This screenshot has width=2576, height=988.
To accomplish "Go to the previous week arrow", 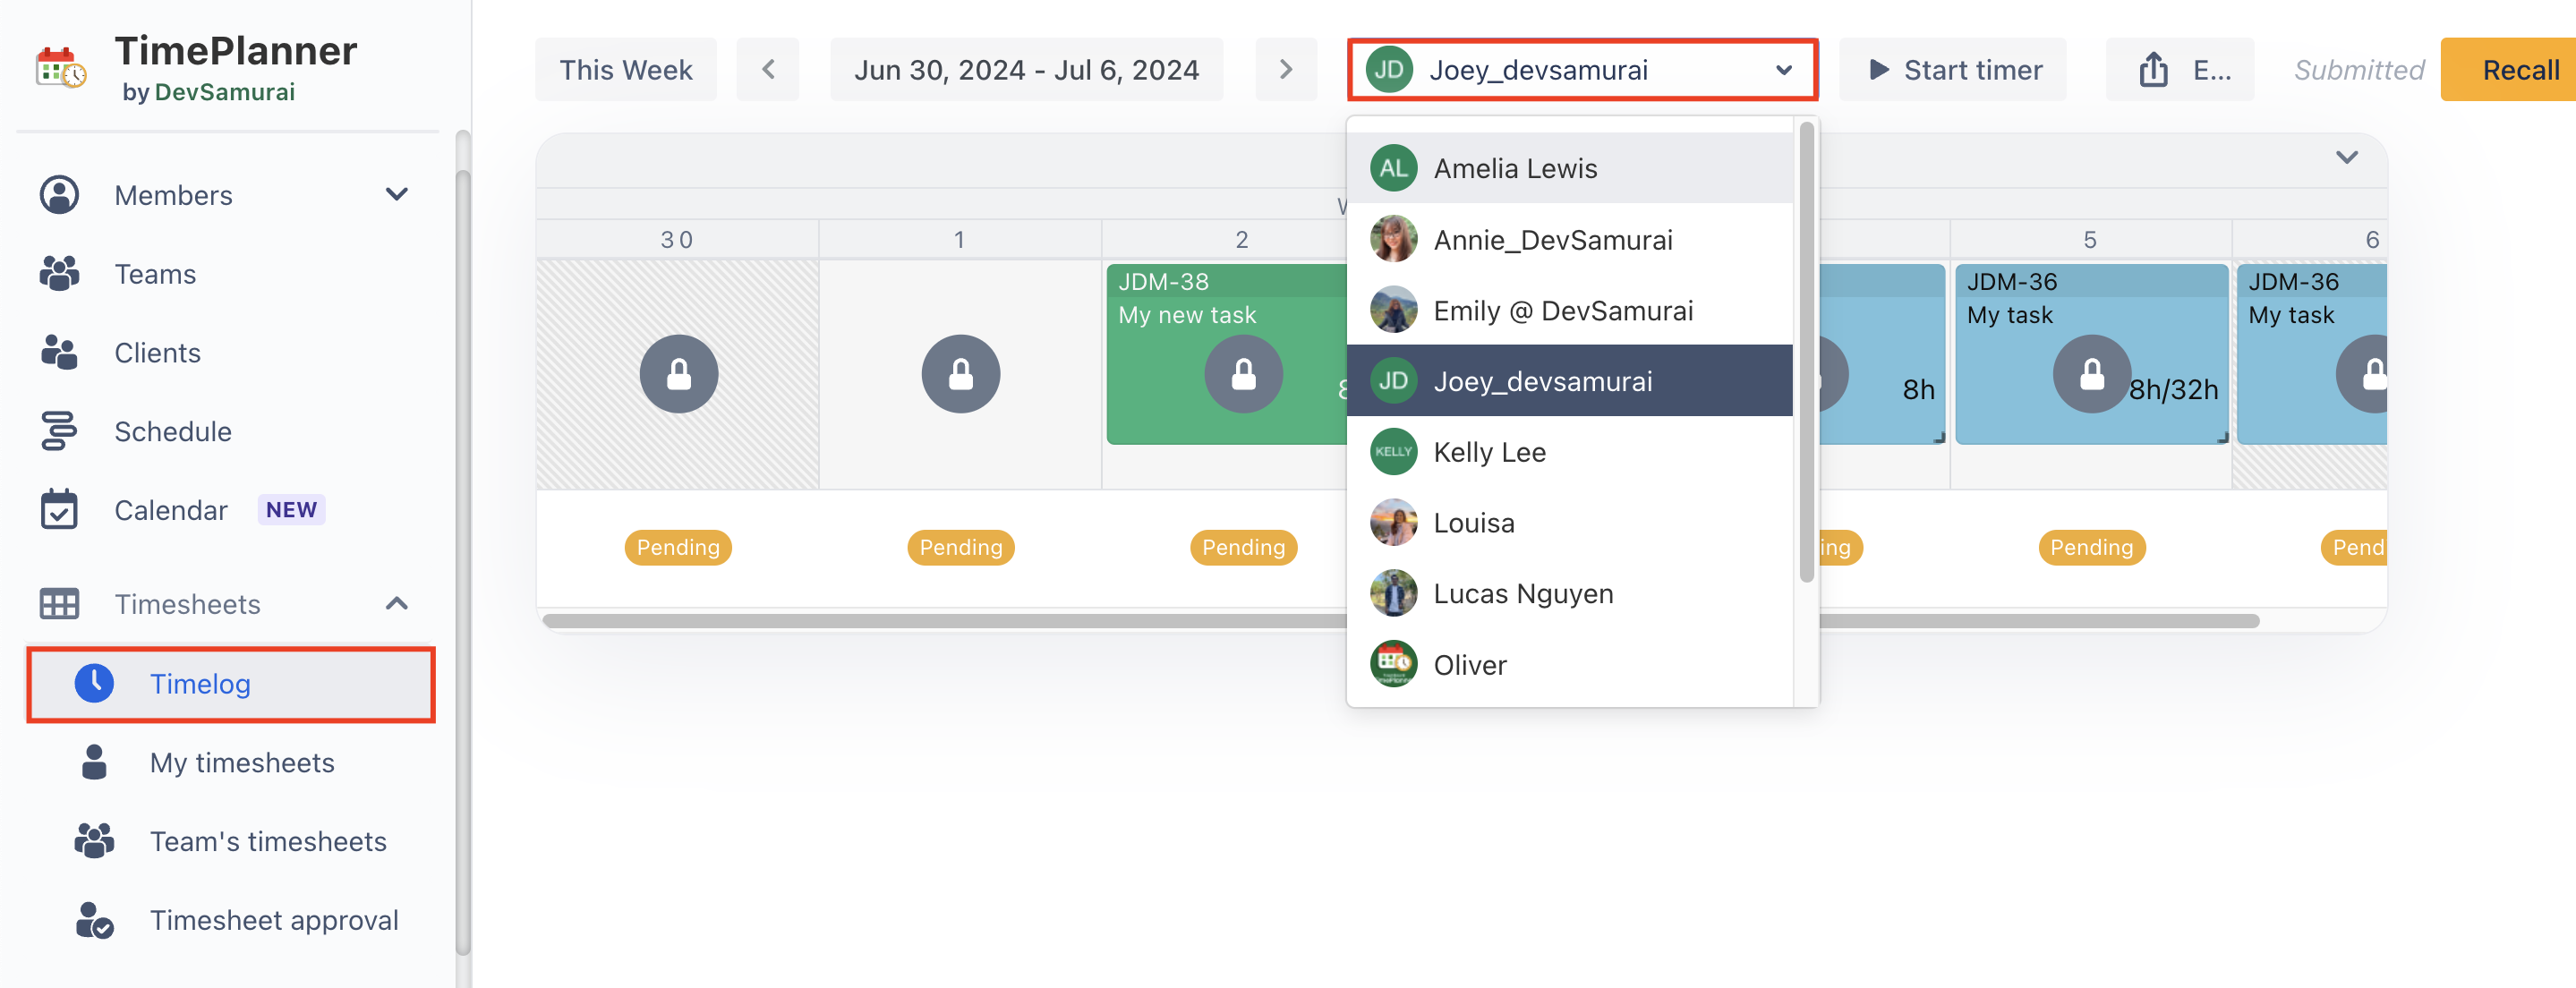I will pos(767,70).
